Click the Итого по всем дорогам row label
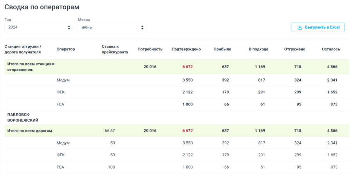Image resolution: width=352 pixels, height=180 pixels. click(30, 131)
